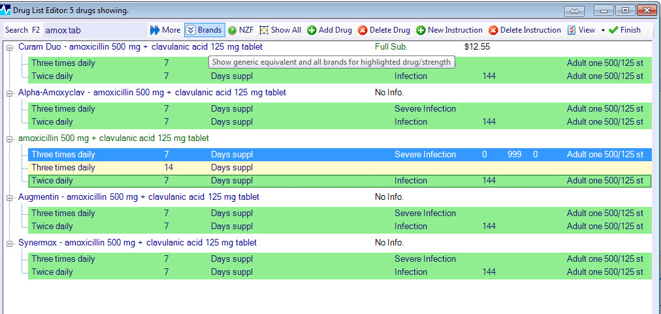Viewport: 661px width, 314px height.
Task: Click No Info. on Alpha-Amoxyclav row
Action: pos(389,92)
